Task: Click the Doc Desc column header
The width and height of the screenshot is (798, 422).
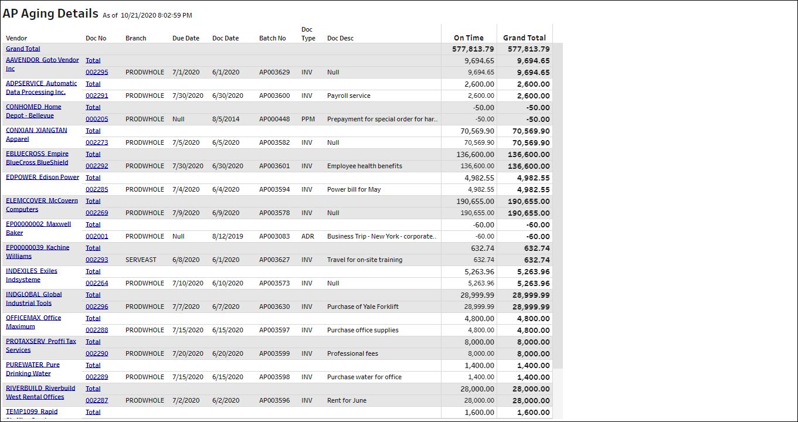Action: tap(341, 38)
